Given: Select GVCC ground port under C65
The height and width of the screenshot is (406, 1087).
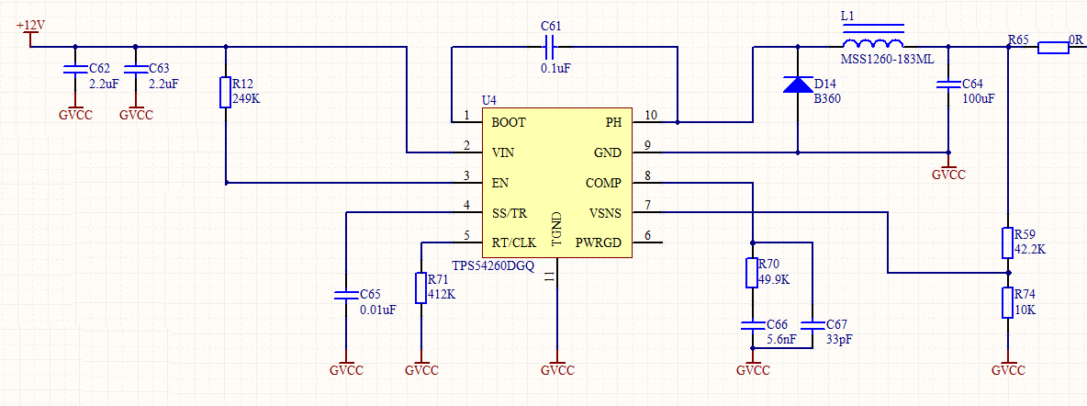Looking at the screenshot, I should pos(345,365).
